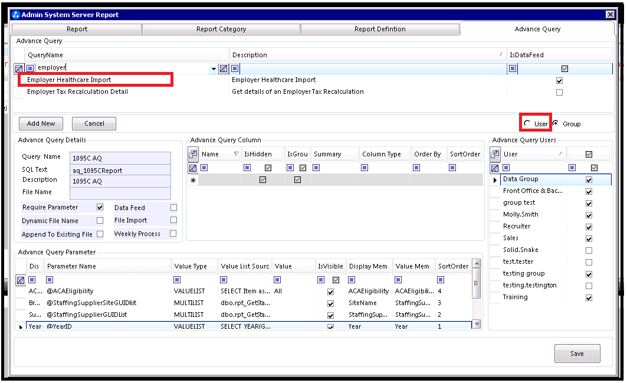Clear filters icon in Advance Query Users grid
627x383 pixels.
click(x=495, y=168)
